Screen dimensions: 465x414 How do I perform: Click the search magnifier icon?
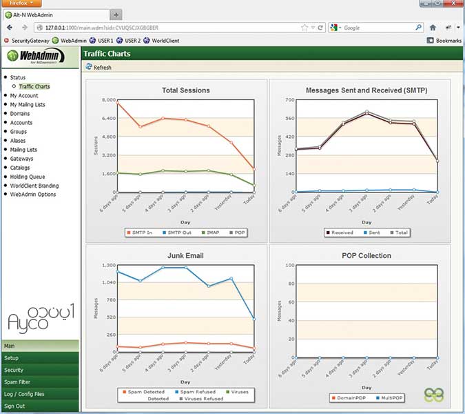point(418,28)
